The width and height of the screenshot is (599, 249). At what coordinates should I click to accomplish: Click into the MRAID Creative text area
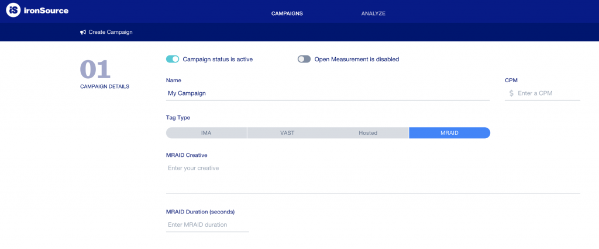[373, 177]
